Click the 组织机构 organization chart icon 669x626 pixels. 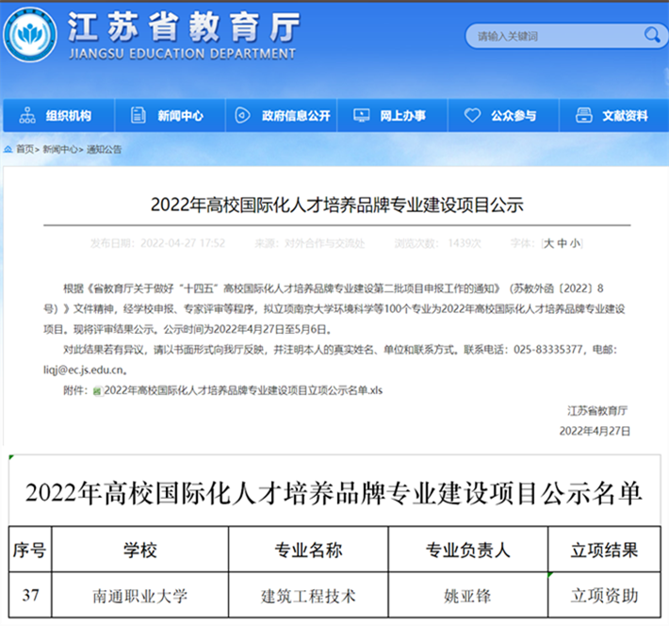pyautogui.click(x=27, y=115)
